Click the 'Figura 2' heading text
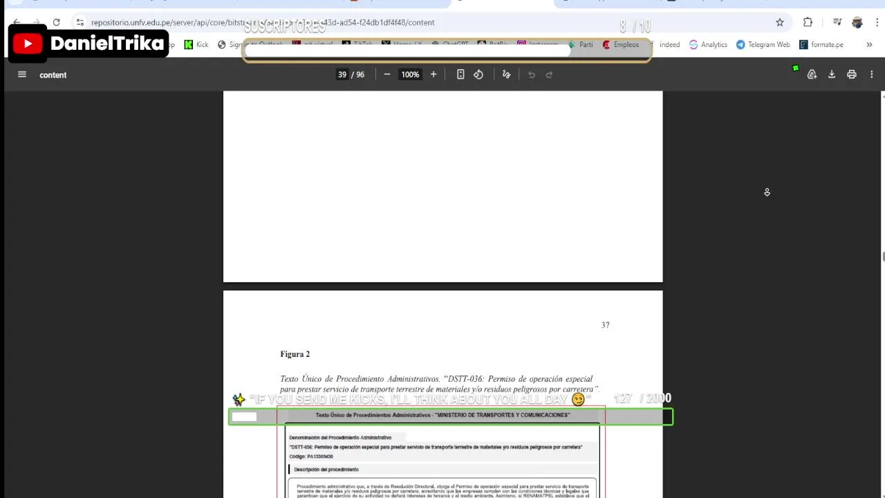Image resolution: width=885 pixels, height=498 pixels. 295,354
